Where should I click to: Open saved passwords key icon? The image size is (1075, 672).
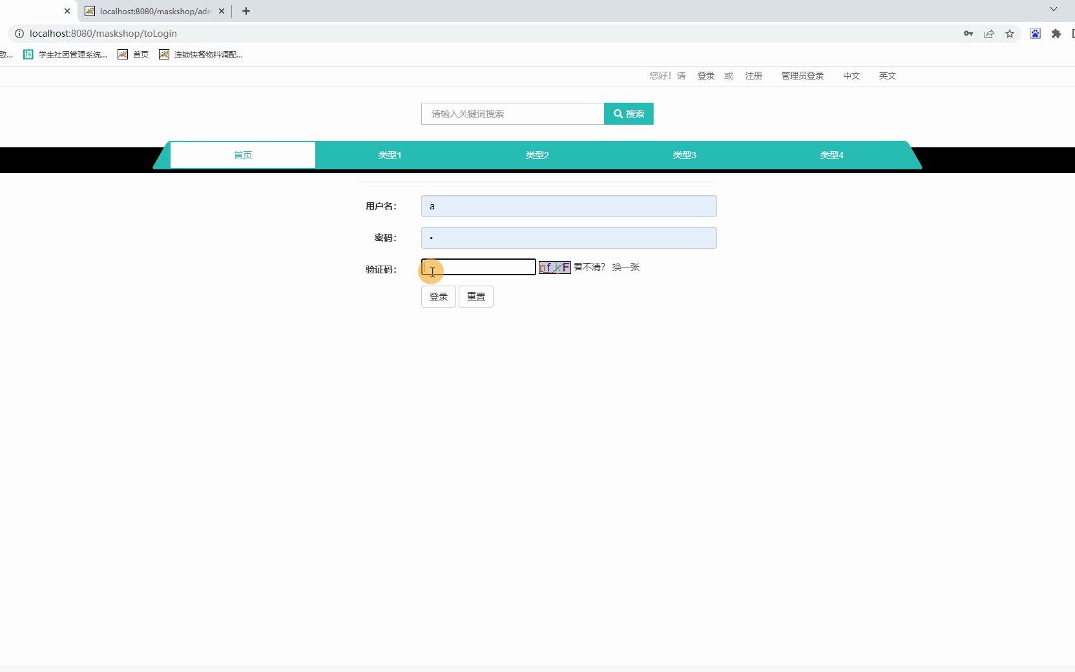click(x=968, y=34)
